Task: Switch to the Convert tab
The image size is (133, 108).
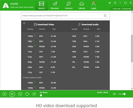Action: (x=69, y=5)
